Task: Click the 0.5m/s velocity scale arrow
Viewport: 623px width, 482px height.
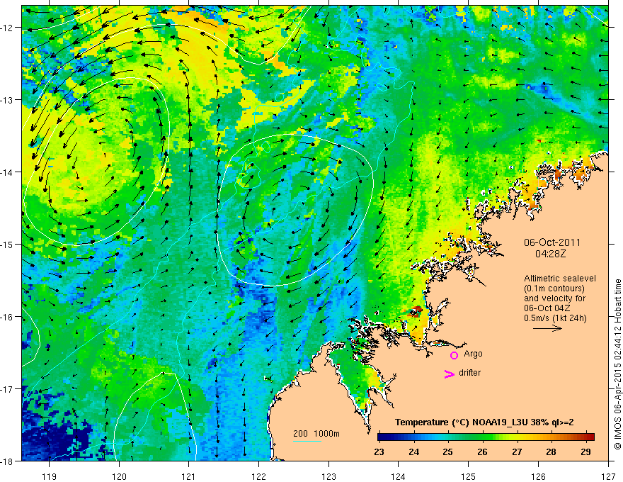Action: [x=547, y=328]
